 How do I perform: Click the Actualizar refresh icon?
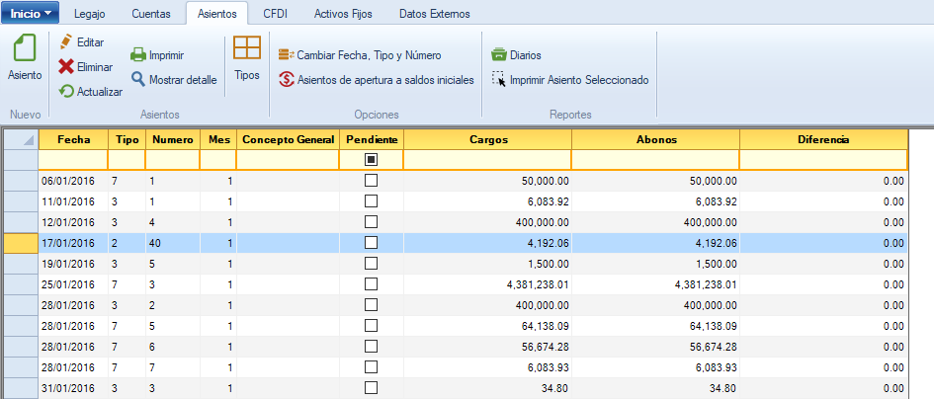66,92
